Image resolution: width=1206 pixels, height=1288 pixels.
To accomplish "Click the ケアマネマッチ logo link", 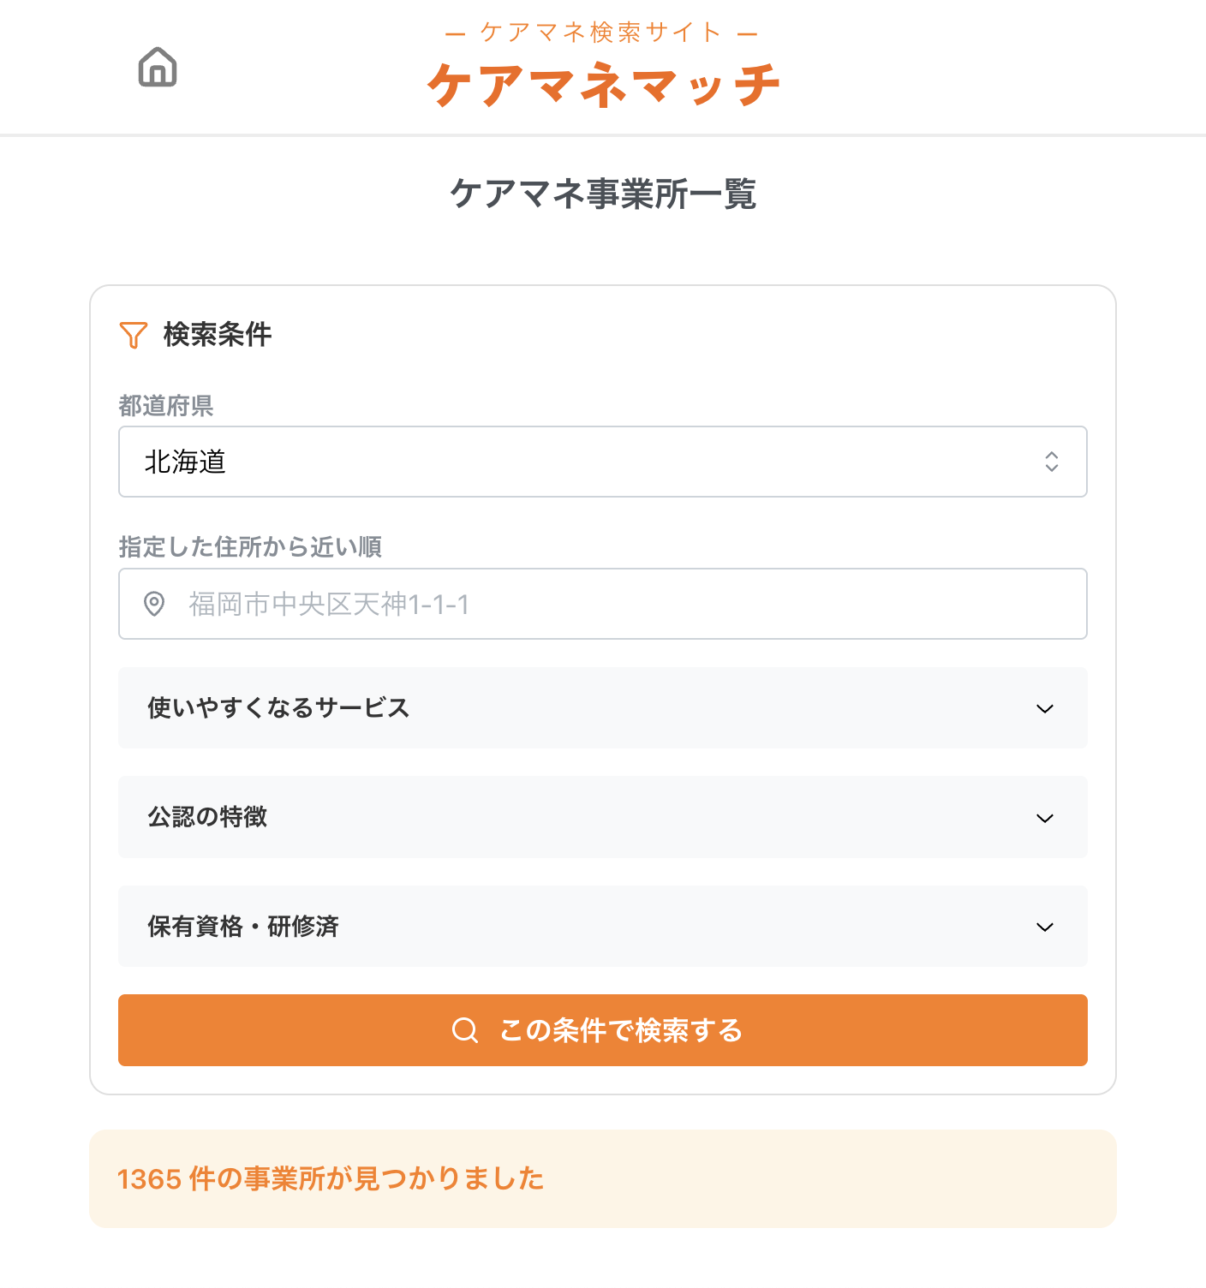I will point(603,84).
